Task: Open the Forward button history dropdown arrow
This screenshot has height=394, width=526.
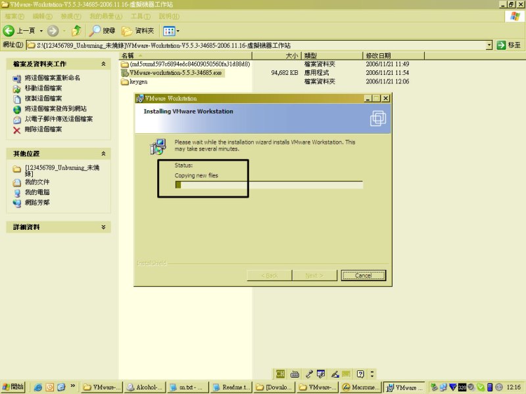Action: click(x=64, y=31)
